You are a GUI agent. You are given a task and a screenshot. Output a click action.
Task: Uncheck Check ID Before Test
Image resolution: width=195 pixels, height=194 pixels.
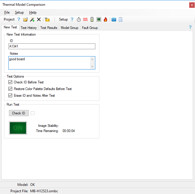(11, 82)
